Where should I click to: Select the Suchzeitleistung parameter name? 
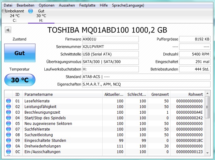[38, 135]
